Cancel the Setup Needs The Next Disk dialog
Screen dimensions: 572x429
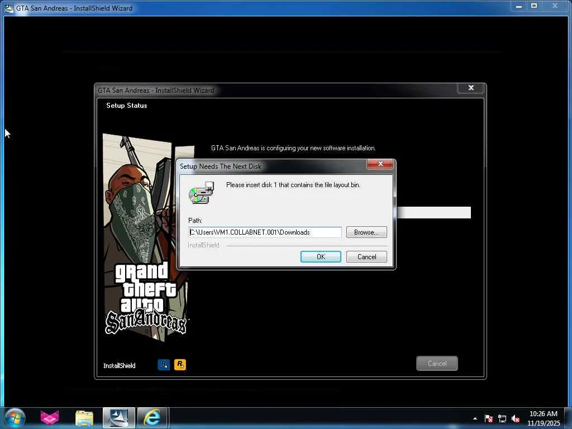[366, 256]
